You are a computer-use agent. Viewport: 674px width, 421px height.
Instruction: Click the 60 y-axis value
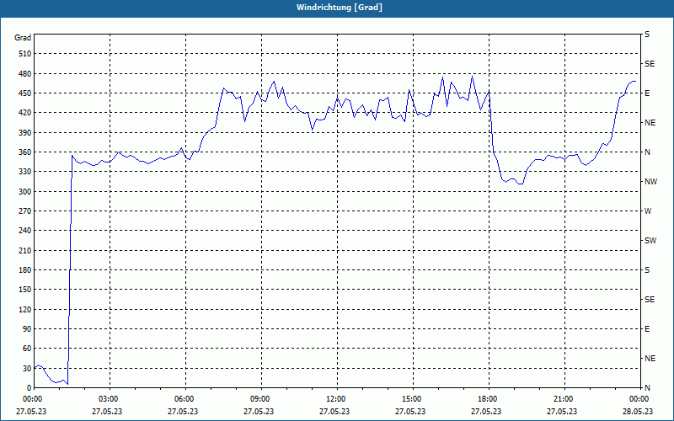27,349
